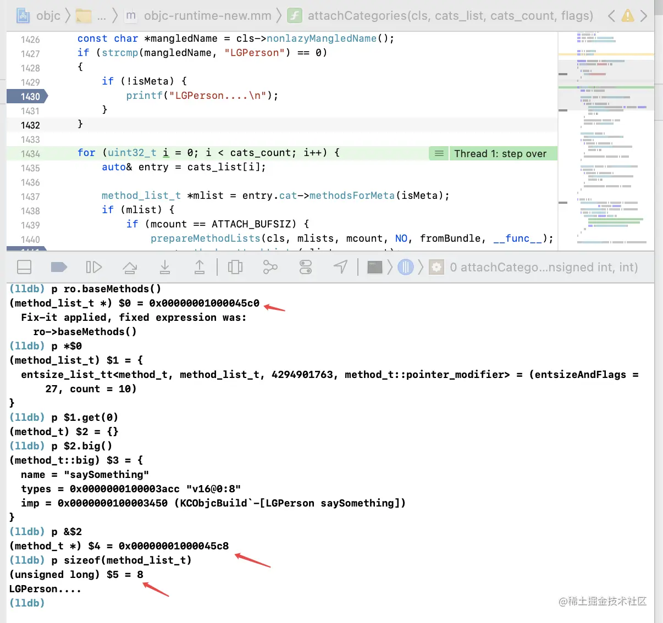Click the yellow warning icon in jump bar
The image size is (663, 623).
(x=628, y=16)
